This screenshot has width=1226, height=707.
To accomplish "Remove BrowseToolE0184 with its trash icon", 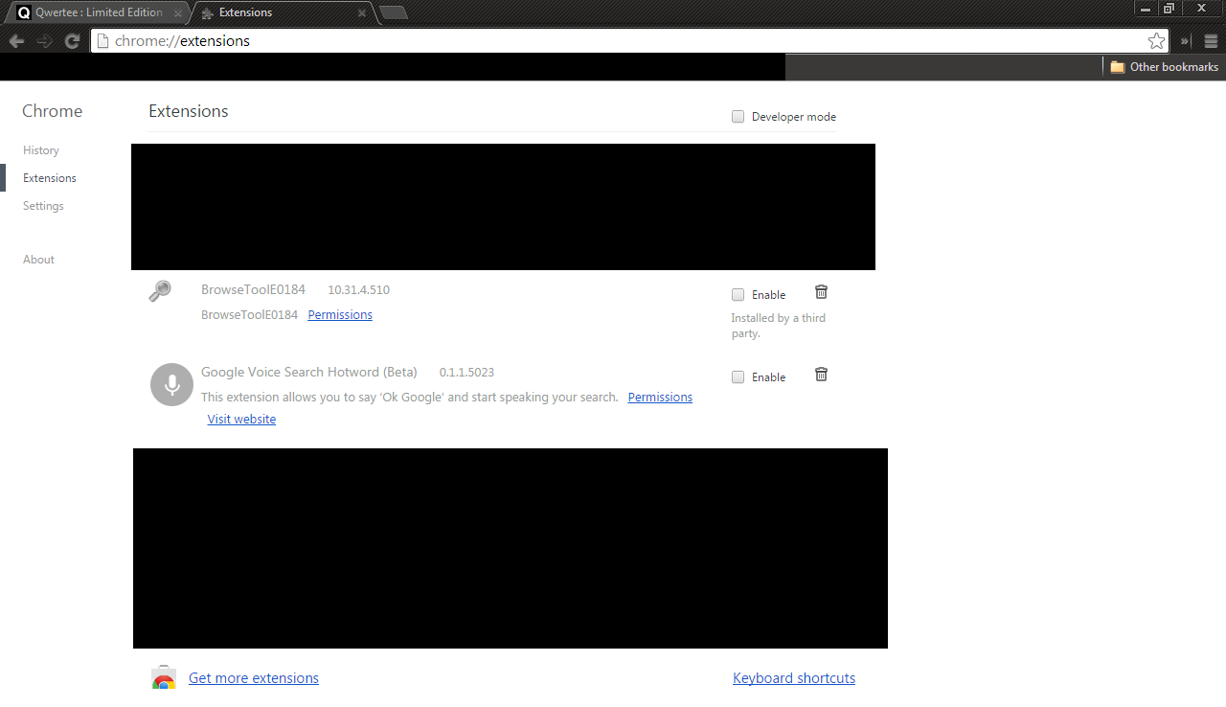I will pos(821,292).
